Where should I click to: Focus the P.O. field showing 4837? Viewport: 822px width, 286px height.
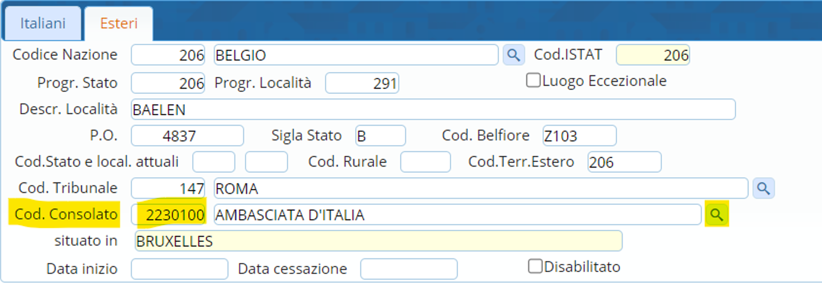pyautogui.click(x=187, y=136)
